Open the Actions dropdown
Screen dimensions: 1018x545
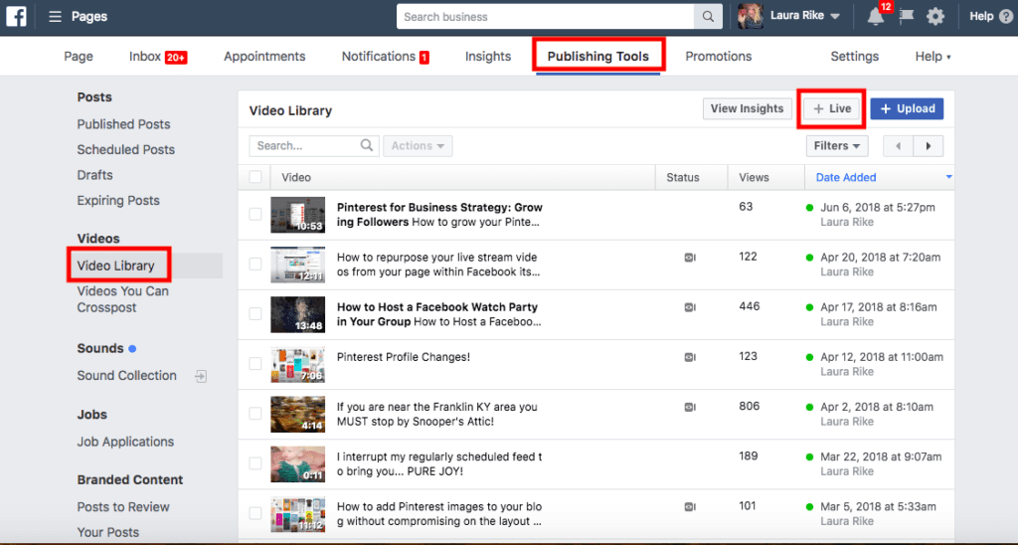[x=418, y=146]
